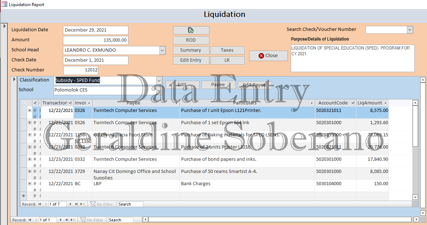
Task: Click the subform Search box
Action: (130, 204)
